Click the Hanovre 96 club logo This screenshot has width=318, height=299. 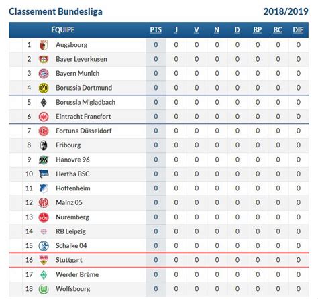44,160
